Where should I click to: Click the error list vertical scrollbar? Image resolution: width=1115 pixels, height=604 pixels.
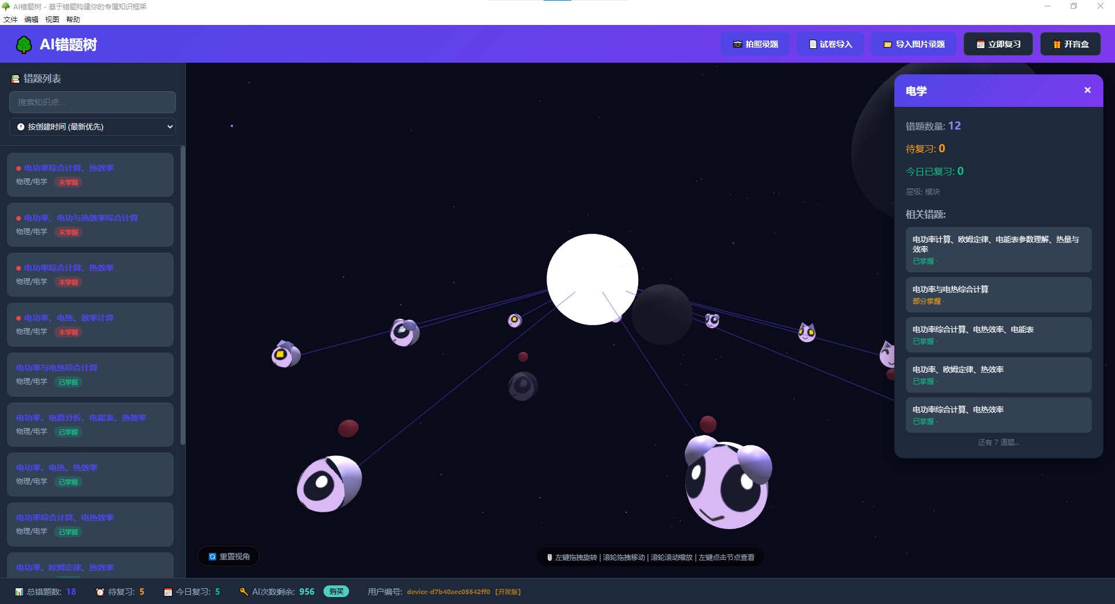point(183,295)
